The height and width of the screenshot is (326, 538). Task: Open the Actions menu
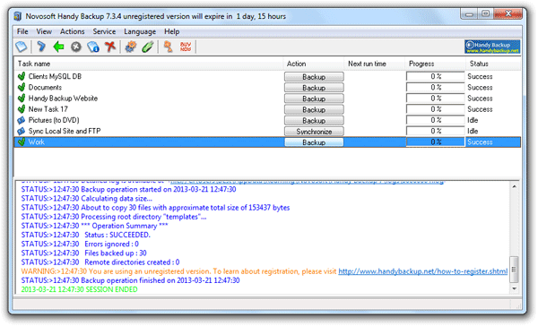(72, 31)
